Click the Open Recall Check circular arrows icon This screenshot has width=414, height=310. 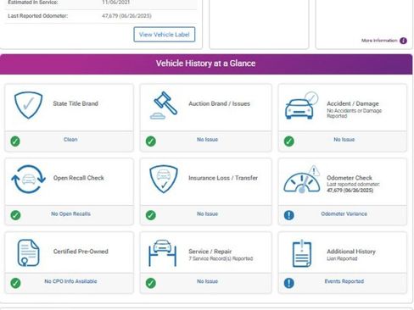pos(28,179)
